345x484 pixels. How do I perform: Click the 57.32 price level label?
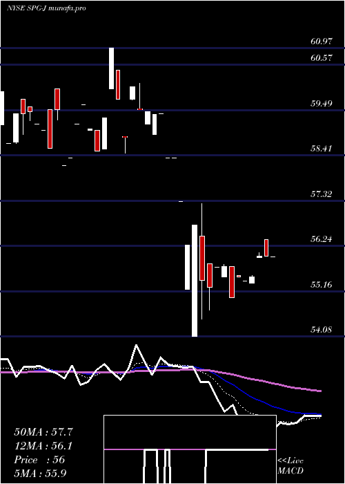322,194
